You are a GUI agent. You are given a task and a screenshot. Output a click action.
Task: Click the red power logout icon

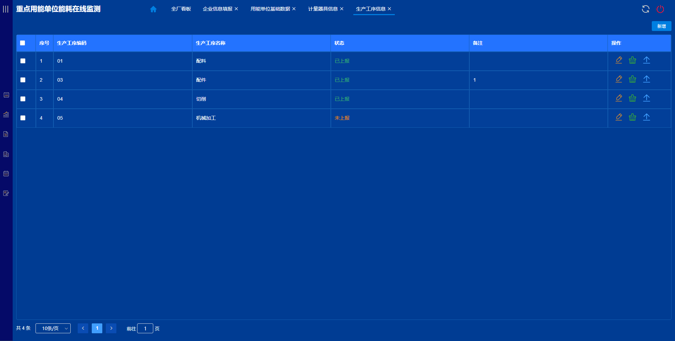coord(660,9)
